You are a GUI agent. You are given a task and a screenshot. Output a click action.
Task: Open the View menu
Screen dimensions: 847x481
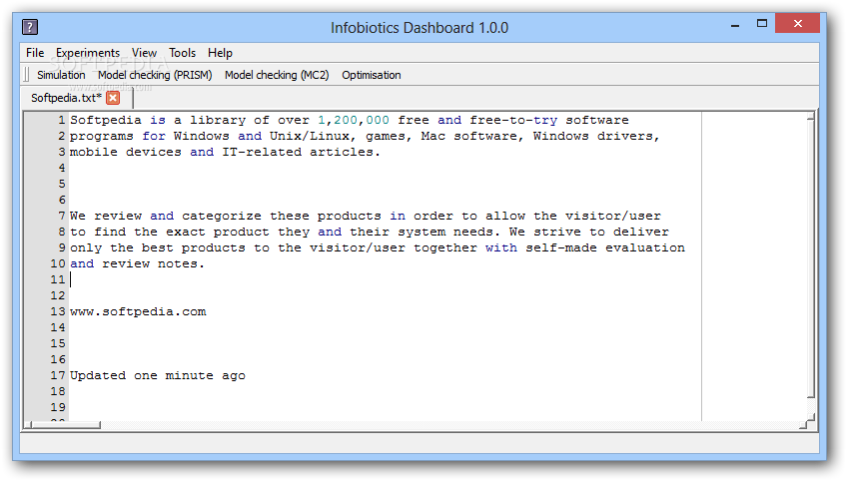point(144,53)
